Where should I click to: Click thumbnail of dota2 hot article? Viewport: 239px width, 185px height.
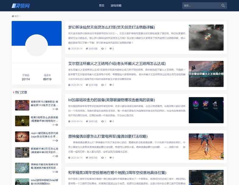pos(22,182)
